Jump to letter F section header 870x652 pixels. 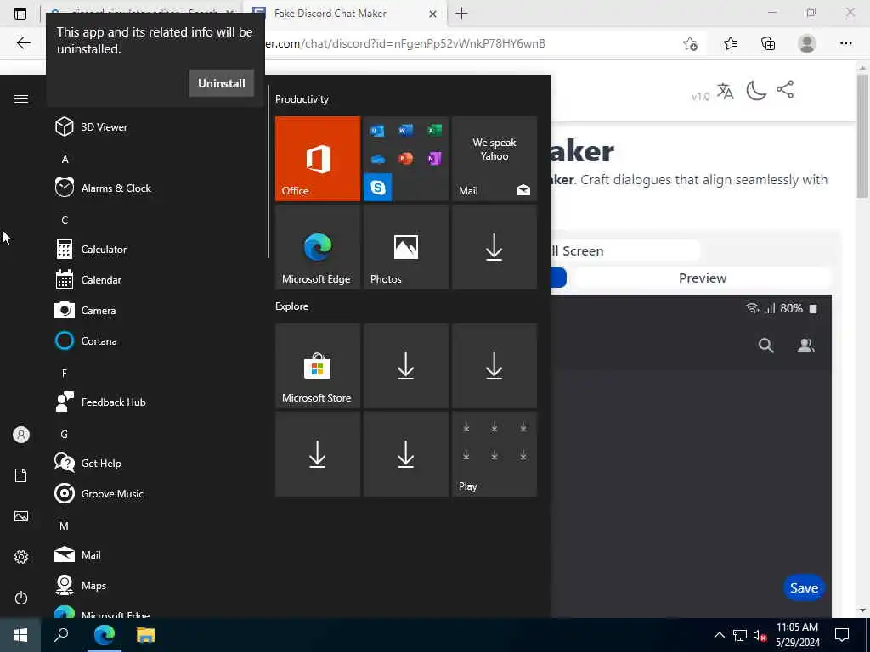point(65,374)
